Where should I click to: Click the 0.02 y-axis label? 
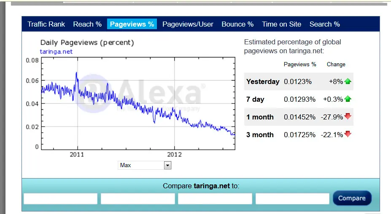(x=32, y=127)
